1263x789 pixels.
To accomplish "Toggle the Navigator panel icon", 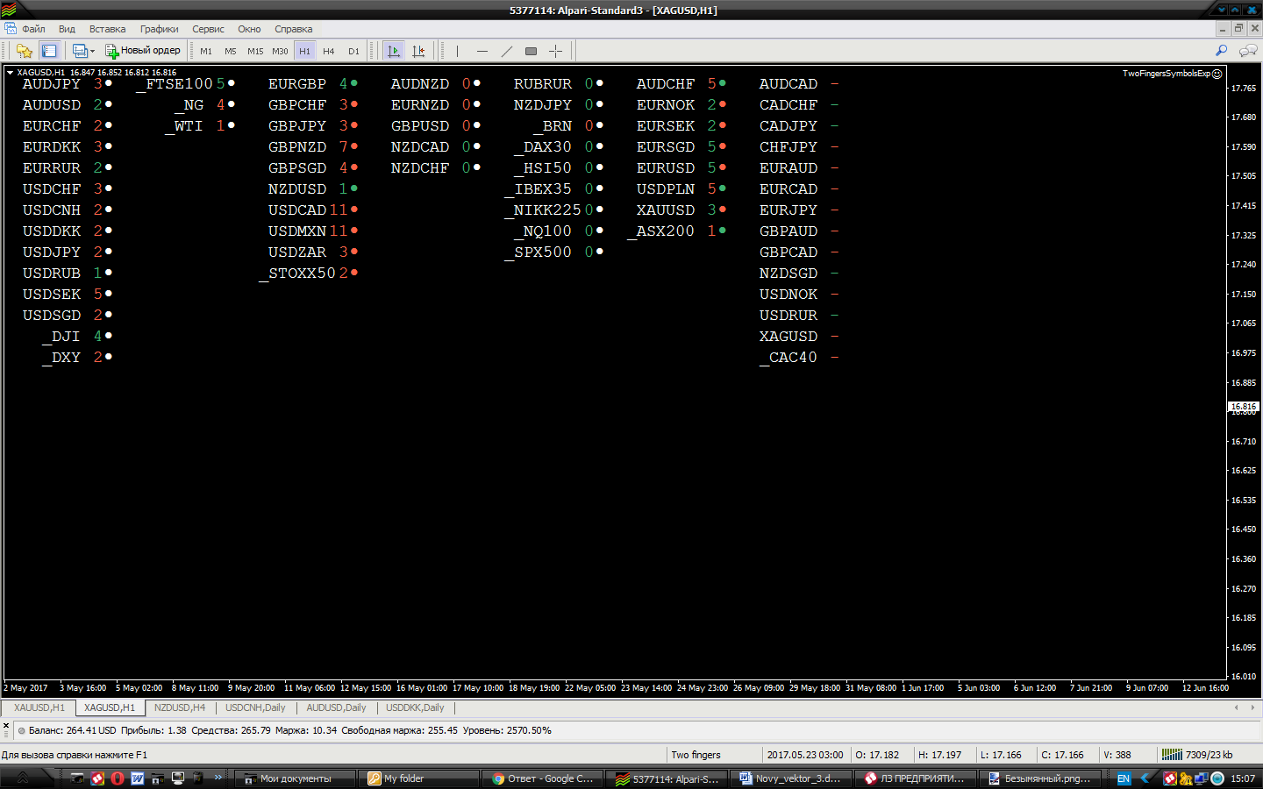I will 49,51.
